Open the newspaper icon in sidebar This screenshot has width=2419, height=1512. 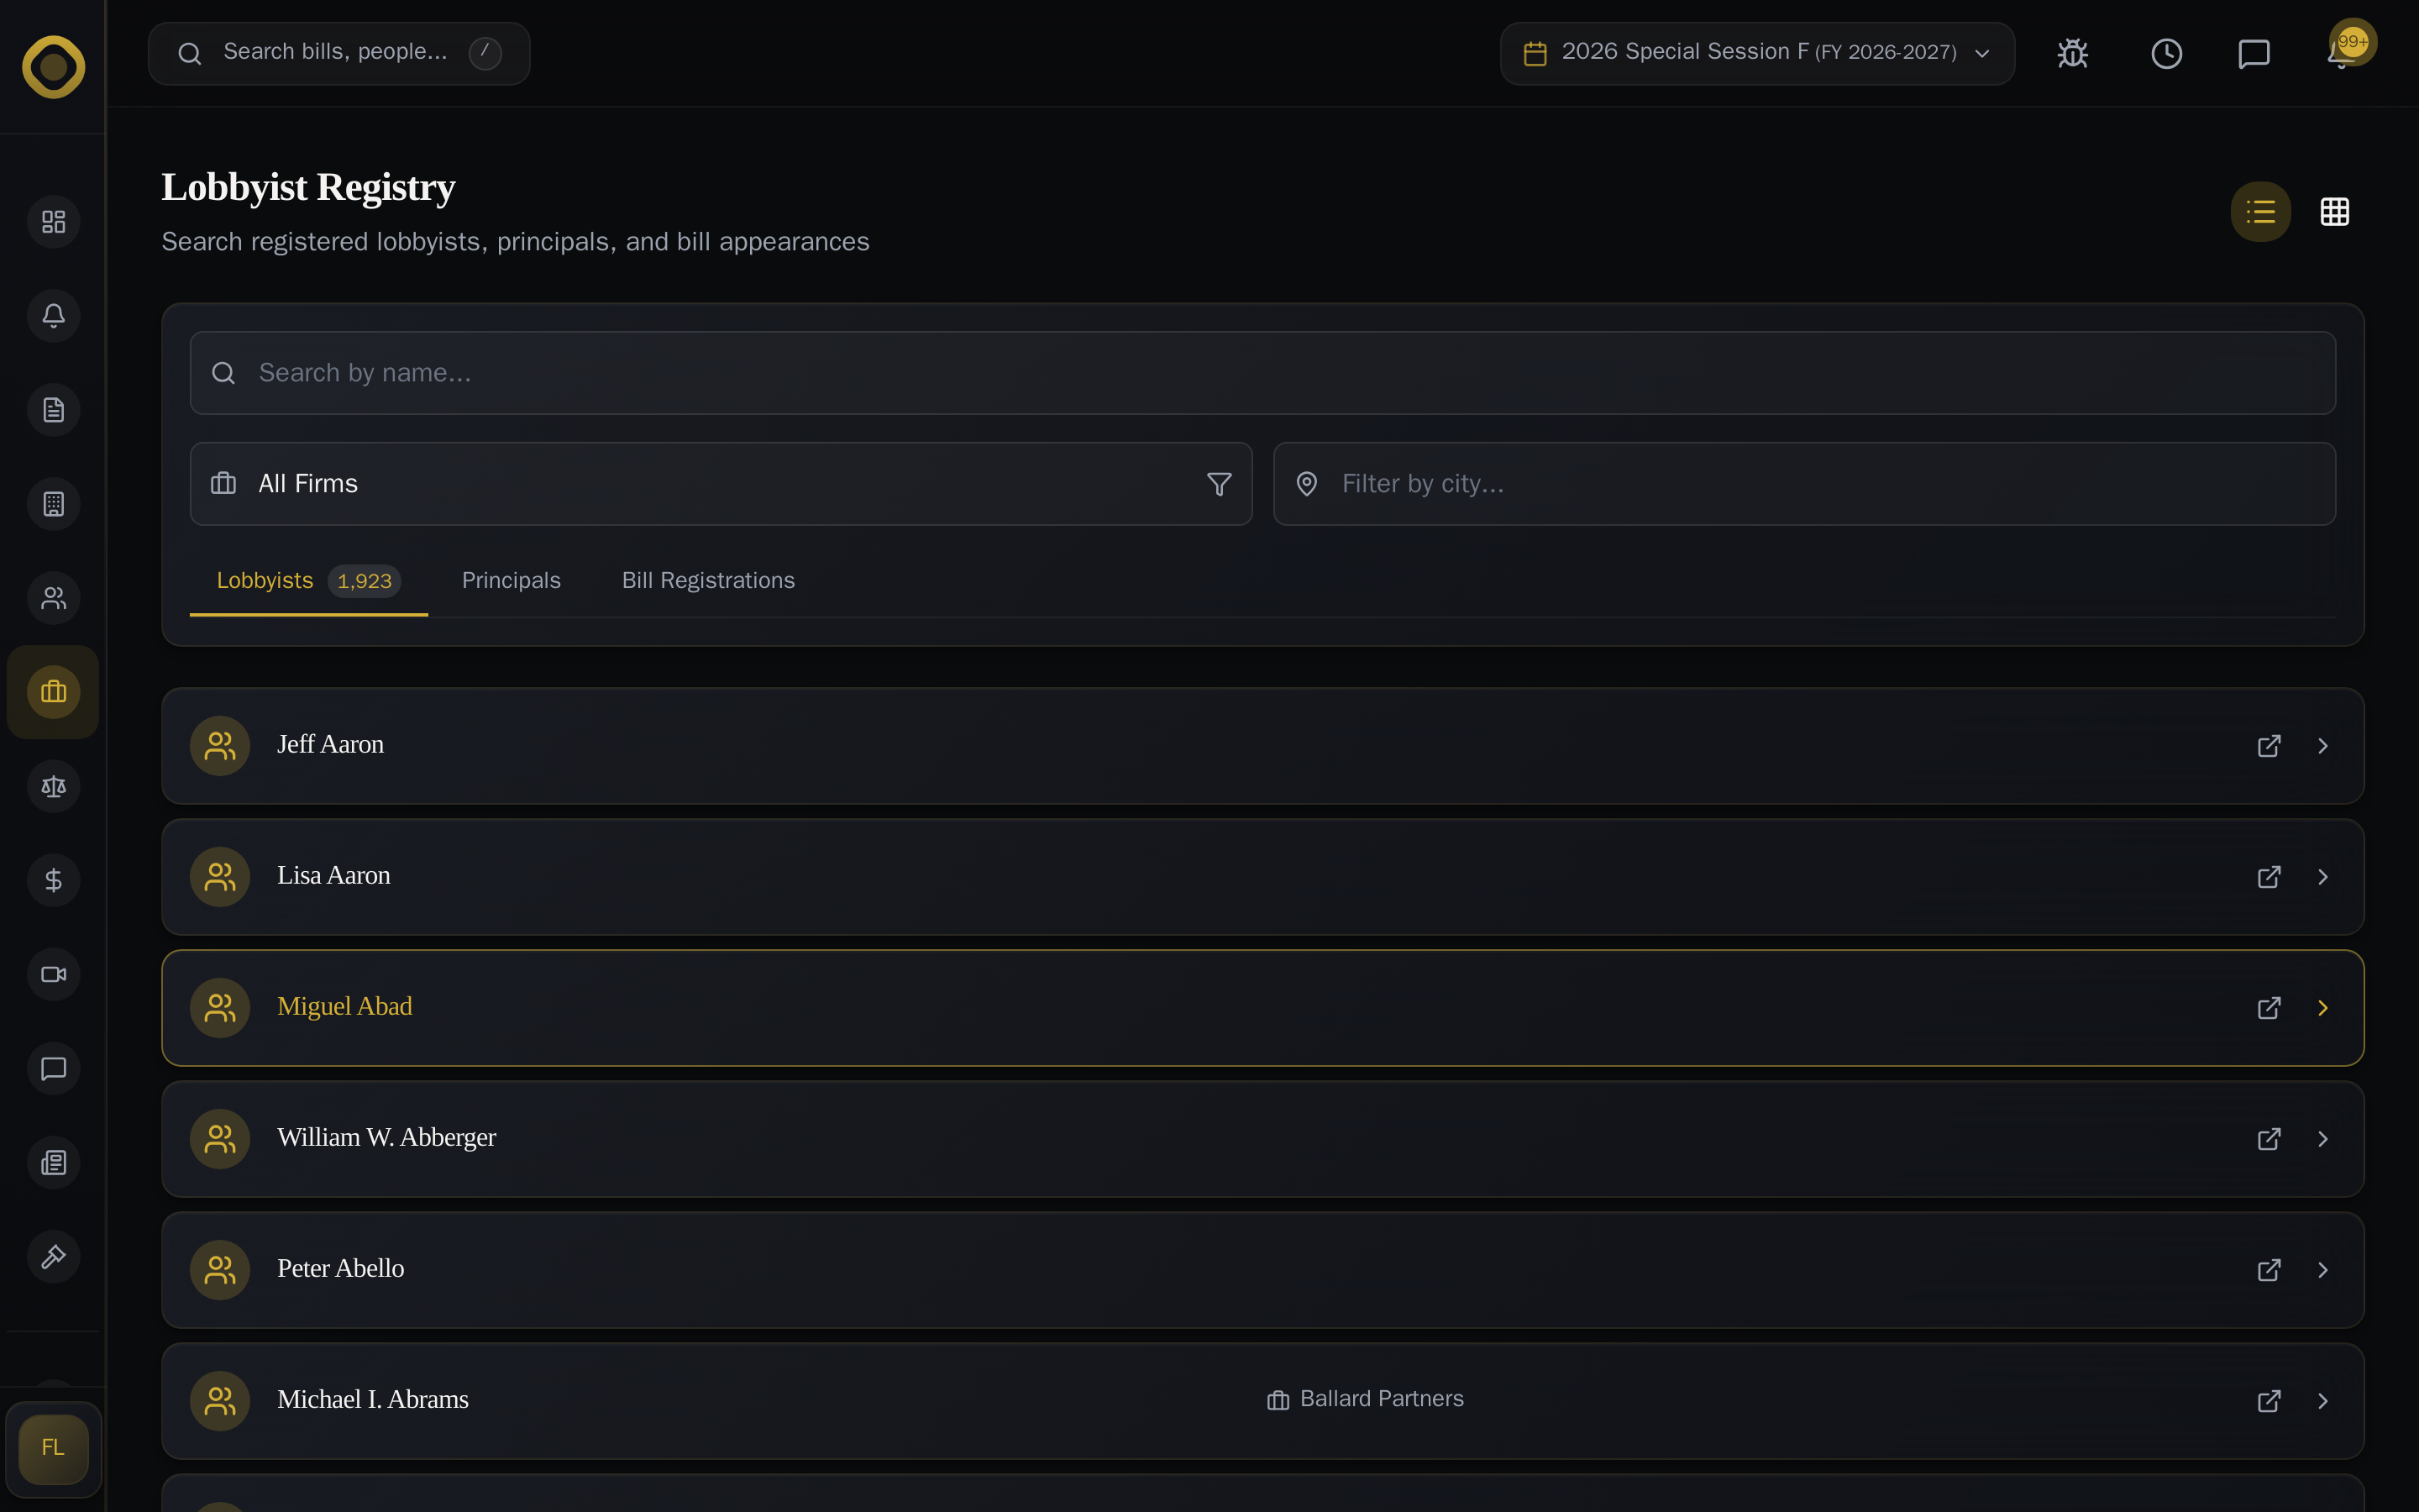pyautogui.click(x=53, y=1162)
